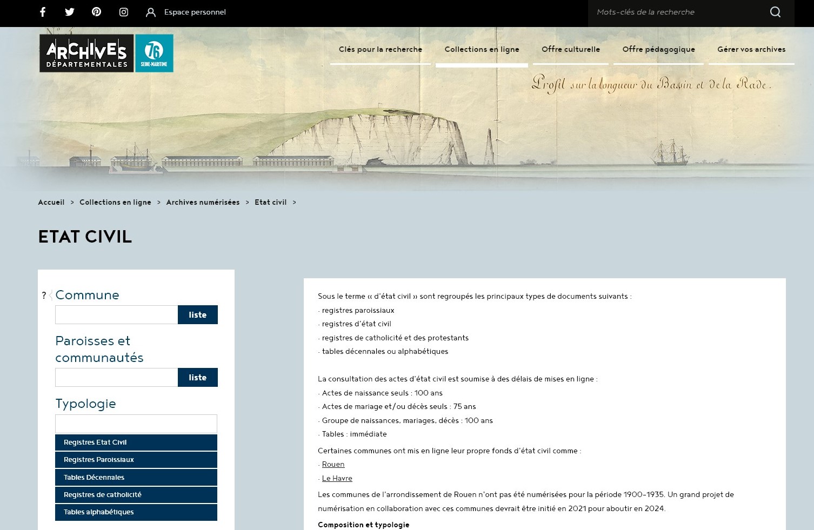Click the user silhouette icon
Image resolution: width=814 pixels, height=530 pixels.
coord(151,12)
